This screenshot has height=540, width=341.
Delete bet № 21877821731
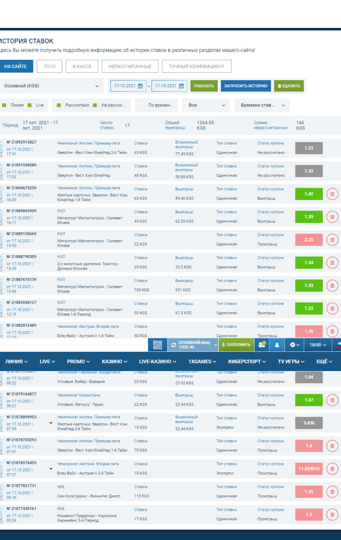(x=332, y=491)
